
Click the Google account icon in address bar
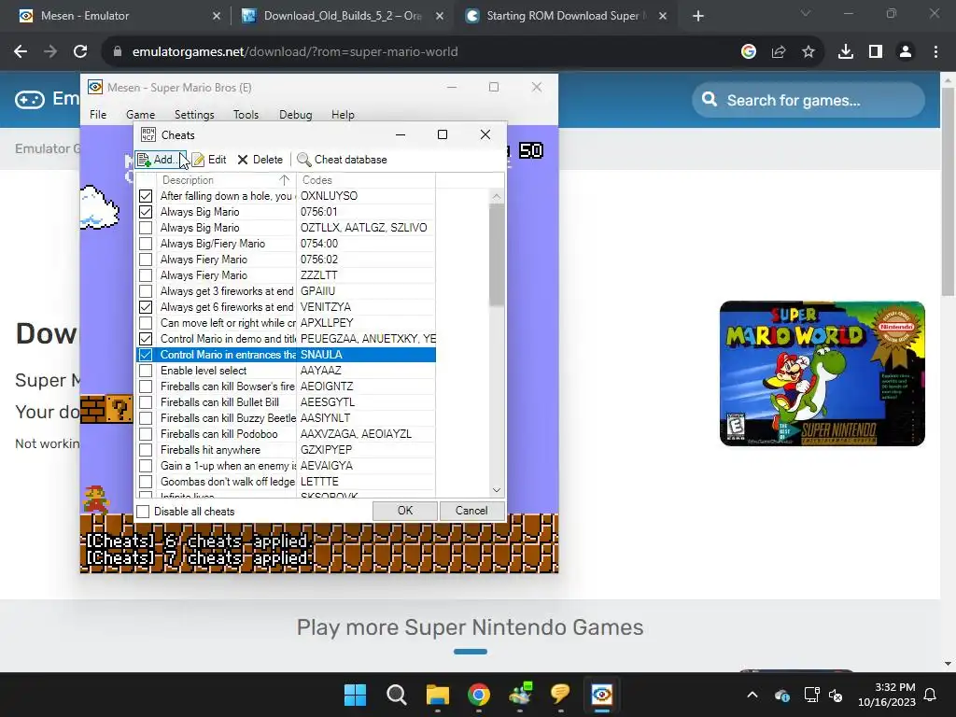click(749, 52)
